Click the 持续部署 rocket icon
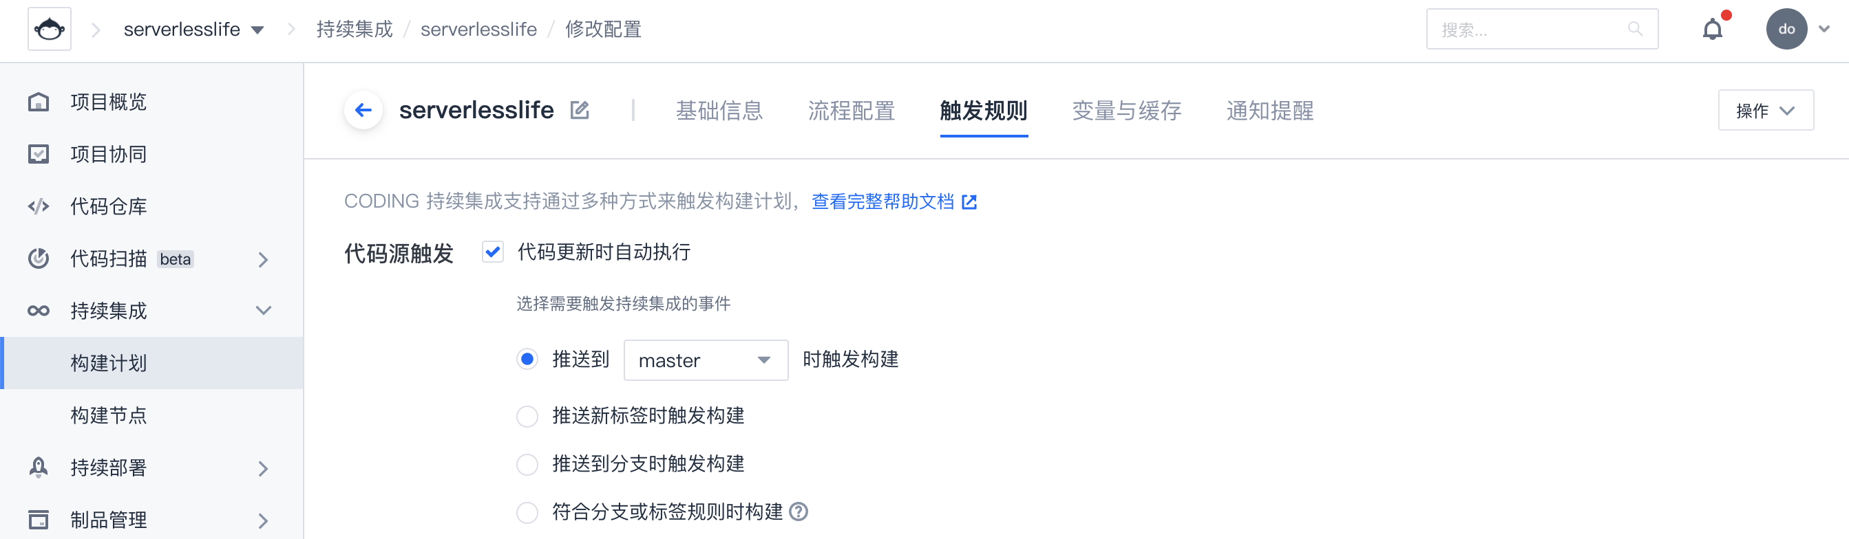Viewport: 1849px width, 539px height. (39, 467)
